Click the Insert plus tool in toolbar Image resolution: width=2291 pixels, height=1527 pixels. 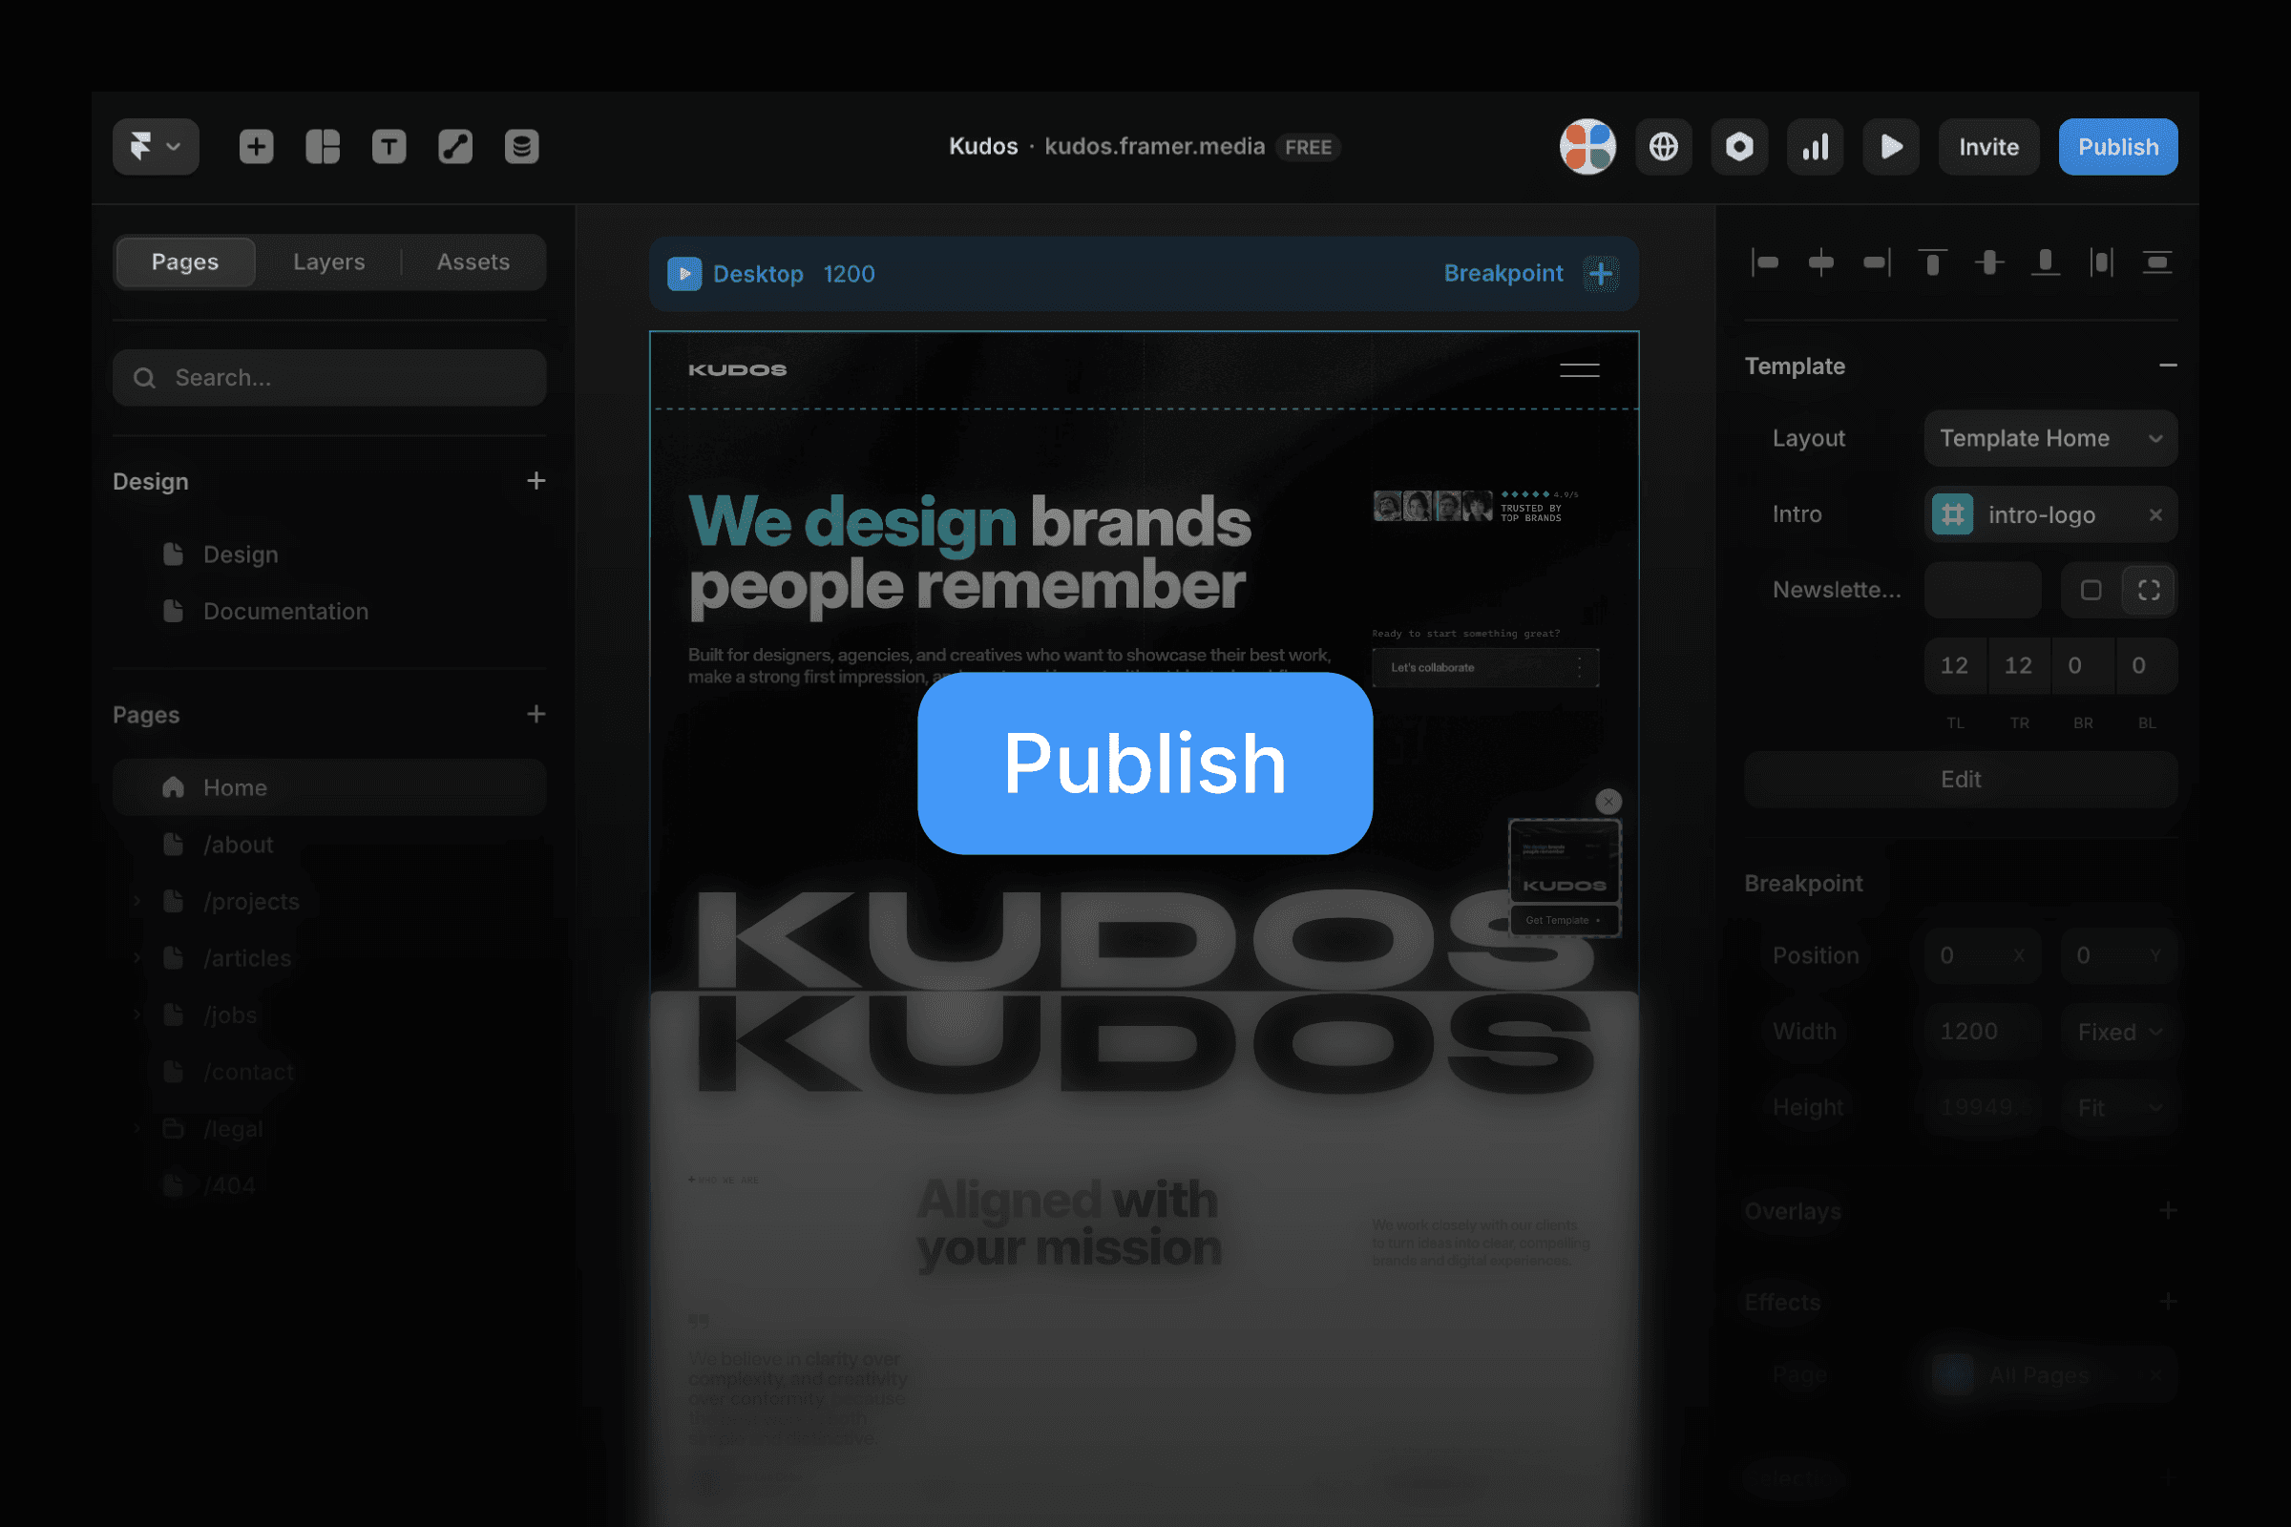[x=256, y=147]
